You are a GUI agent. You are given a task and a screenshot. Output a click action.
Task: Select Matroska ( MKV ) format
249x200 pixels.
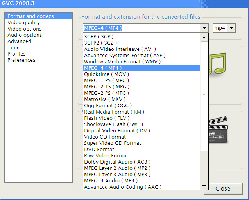tap(142, 99)
